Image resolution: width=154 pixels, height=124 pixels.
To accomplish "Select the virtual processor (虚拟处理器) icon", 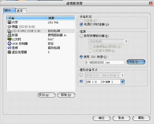I will coord(9,52).
